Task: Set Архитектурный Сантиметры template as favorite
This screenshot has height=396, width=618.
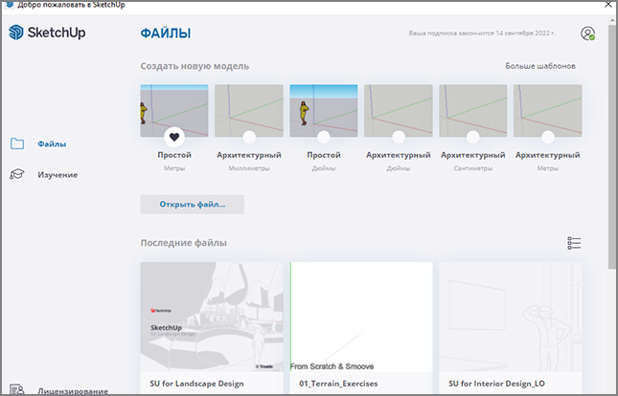Action: [473, 137]
